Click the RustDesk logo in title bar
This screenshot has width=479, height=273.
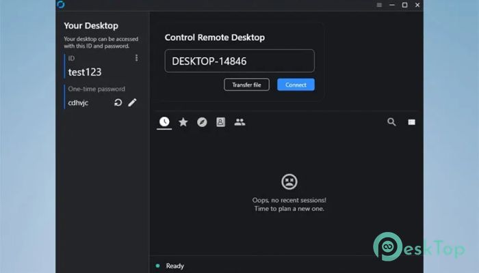[x=61, y=5]
